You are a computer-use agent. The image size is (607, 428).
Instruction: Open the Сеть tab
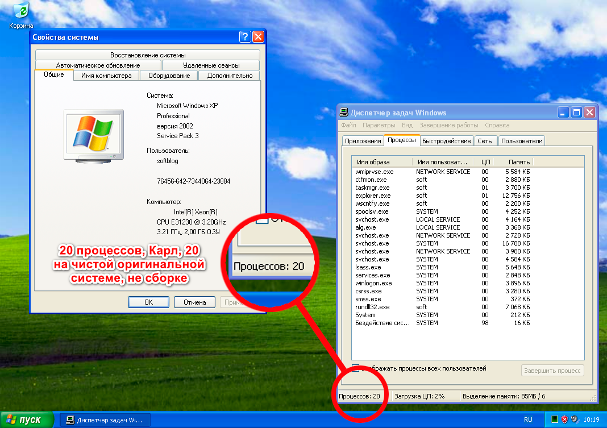click(485, 141)
